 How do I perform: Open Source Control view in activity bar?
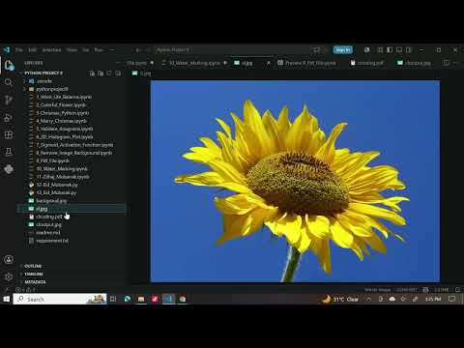(x=9, y=100)
